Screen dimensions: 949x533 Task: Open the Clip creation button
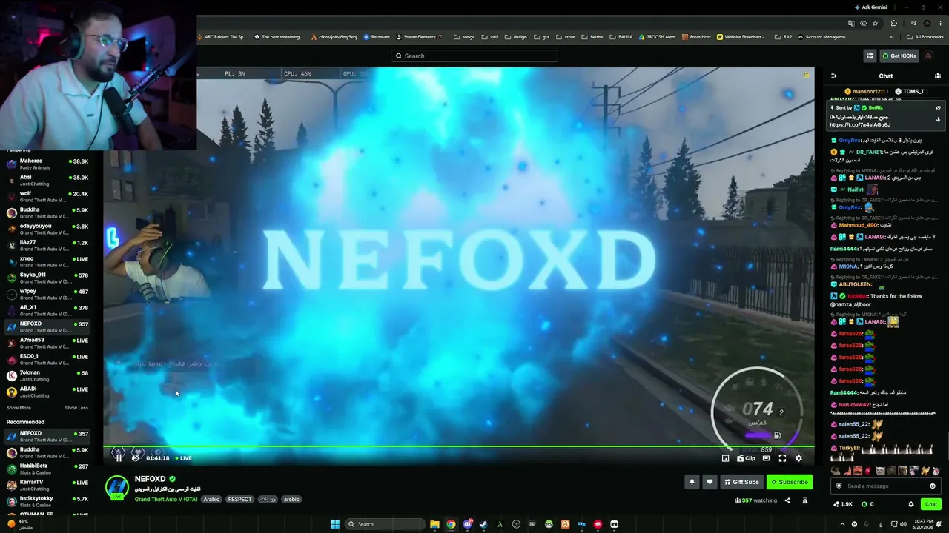pyautogui.click(x=746, y=458)
